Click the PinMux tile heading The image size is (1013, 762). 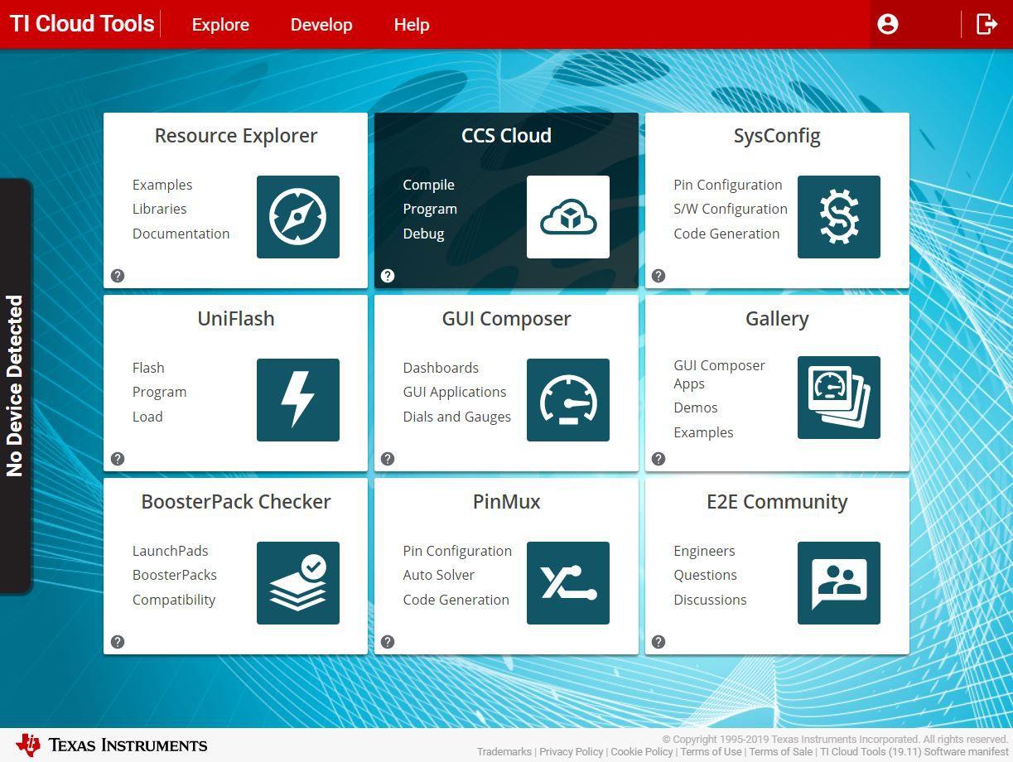[x=506, y=502]
